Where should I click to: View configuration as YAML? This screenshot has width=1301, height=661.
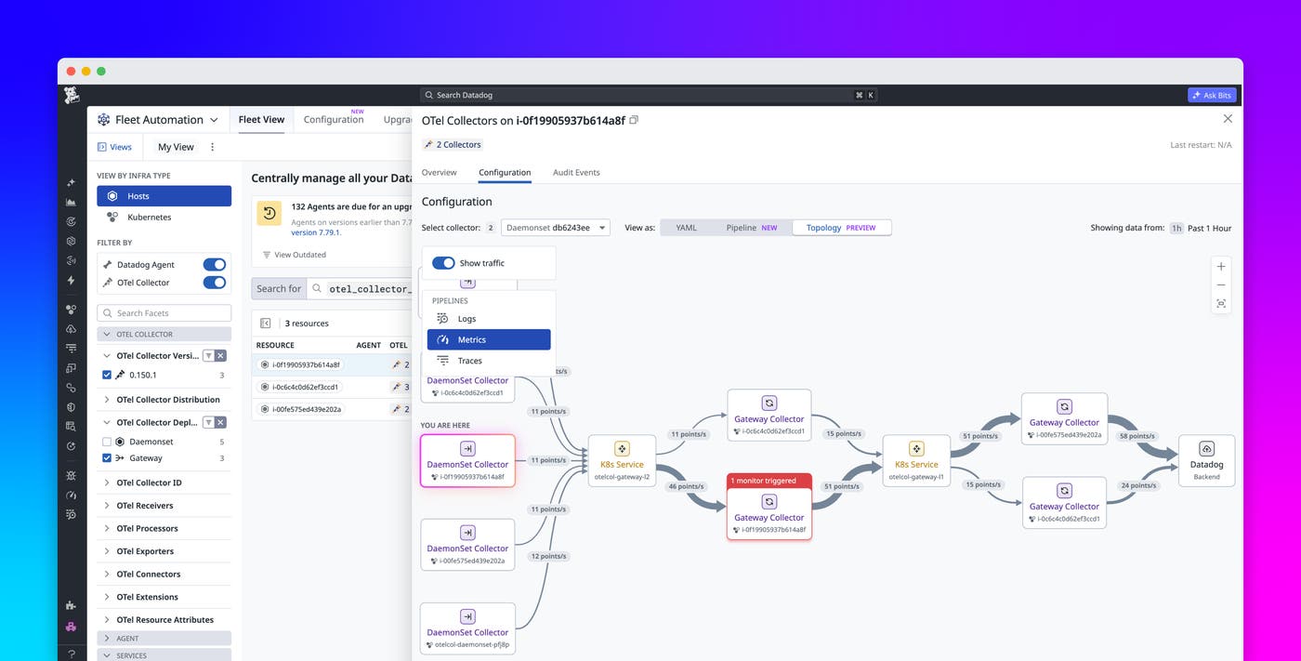coord(686,228)
